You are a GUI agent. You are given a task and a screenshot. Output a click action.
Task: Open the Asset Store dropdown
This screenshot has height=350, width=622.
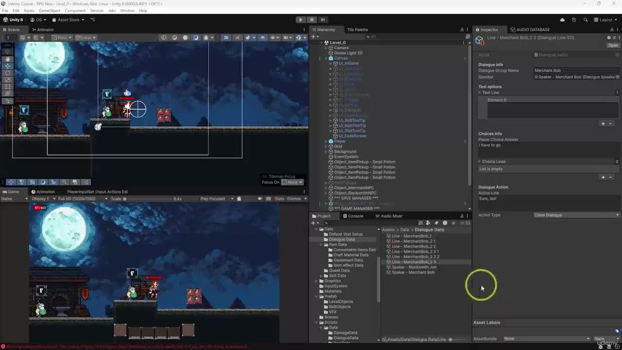[69, 20]
